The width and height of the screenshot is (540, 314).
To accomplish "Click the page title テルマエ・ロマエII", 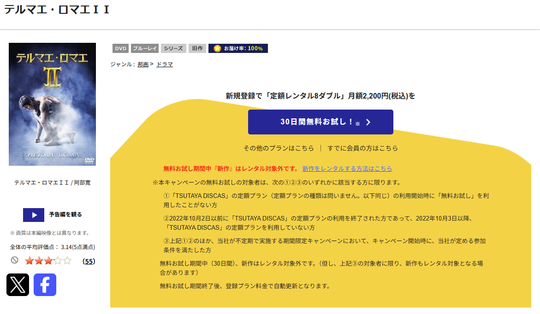I will (57, 10).
